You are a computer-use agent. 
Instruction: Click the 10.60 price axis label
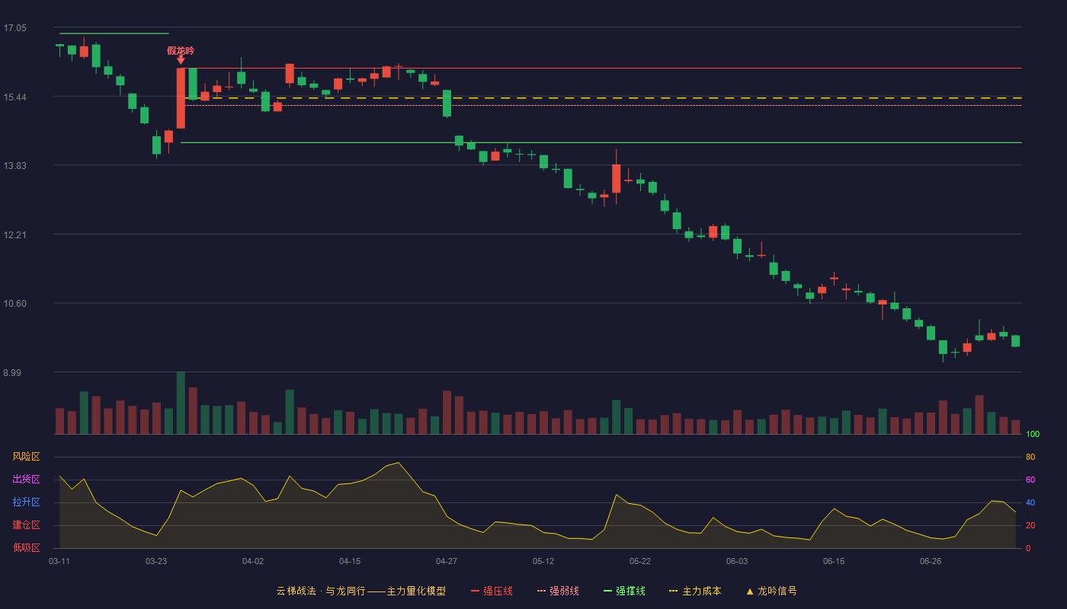(x=14, y=304)
